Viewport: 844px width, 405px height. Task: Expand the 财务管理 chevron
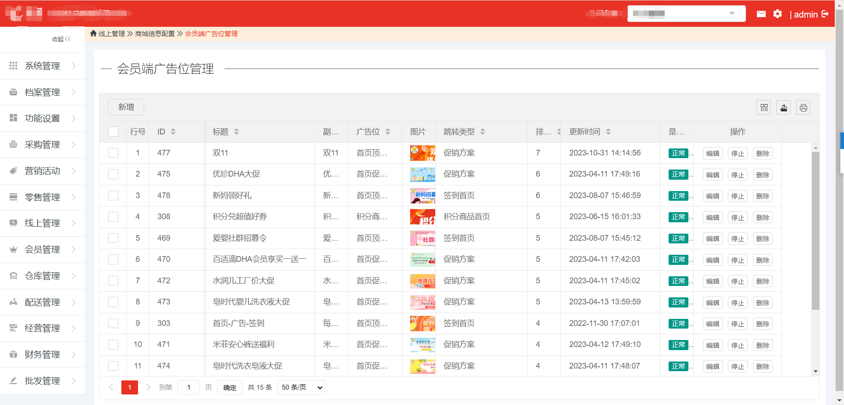(x=73, y=354)
